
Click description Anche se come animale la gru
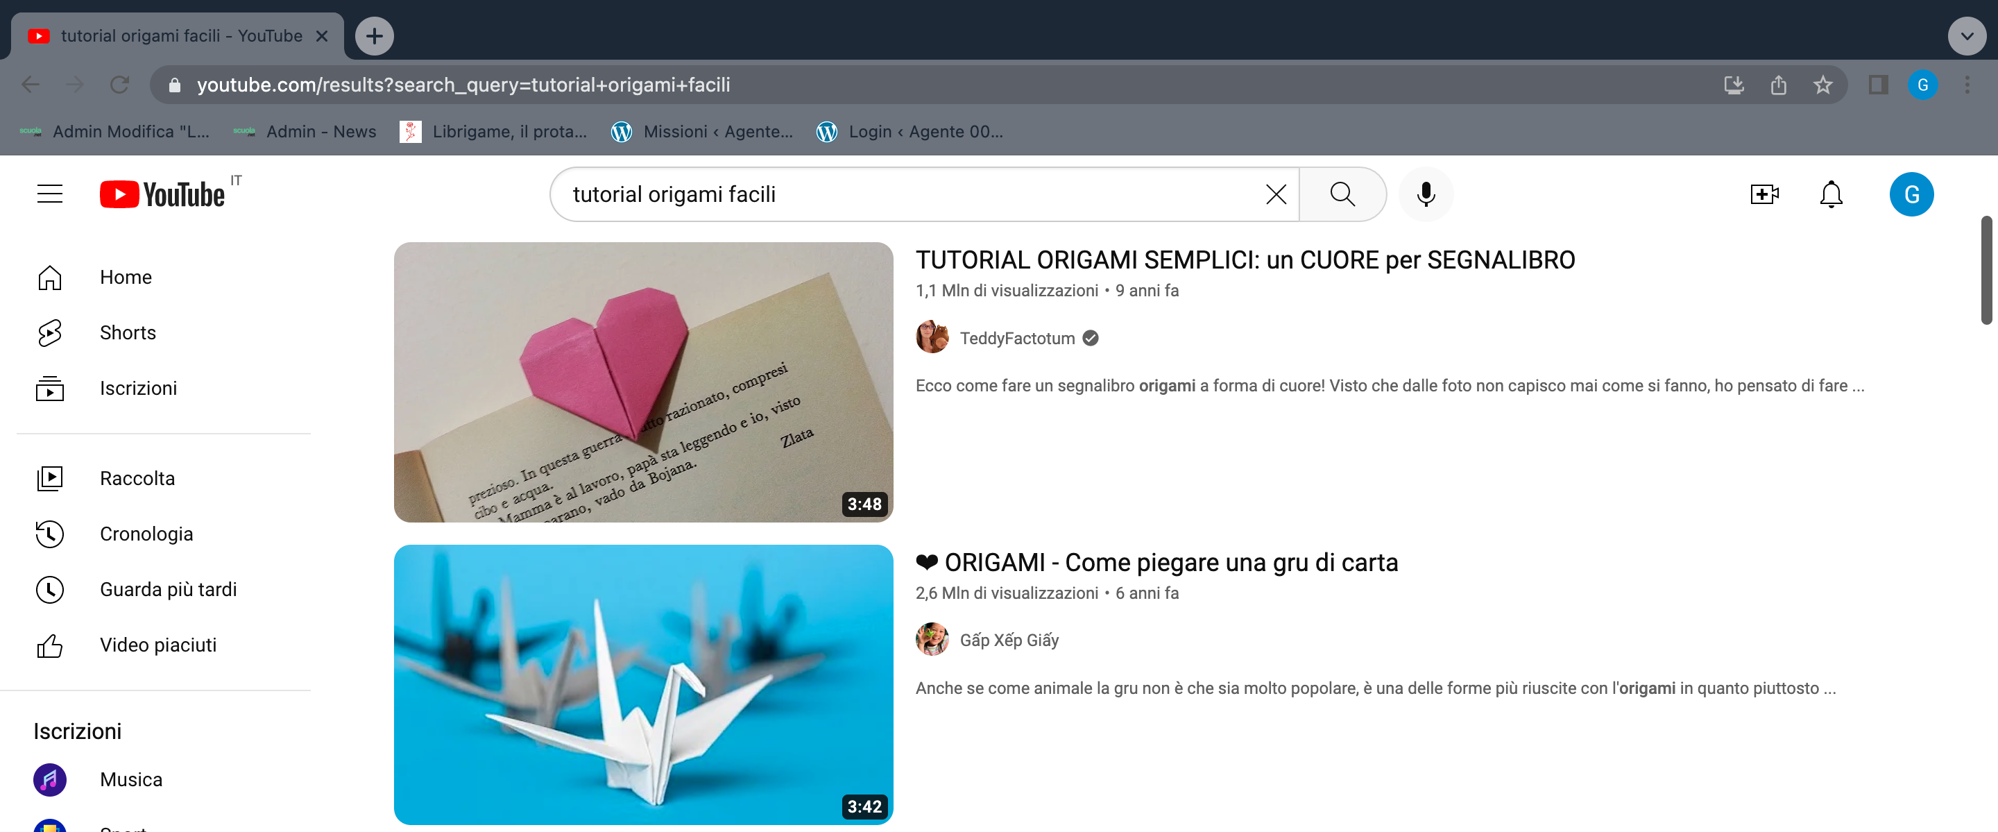click(1376, 688)
